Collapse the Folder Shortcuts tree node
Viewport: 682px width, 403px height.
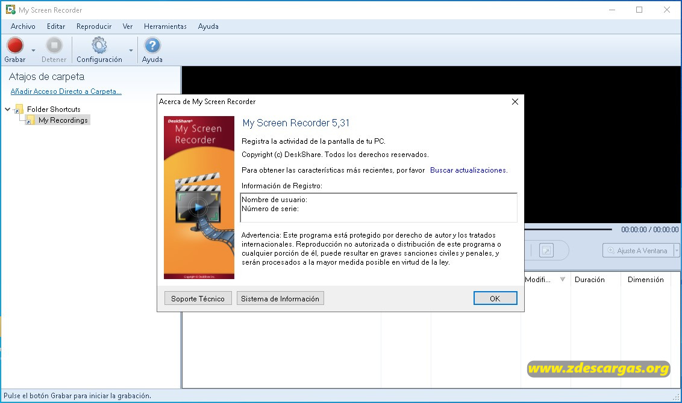point(7,109)
